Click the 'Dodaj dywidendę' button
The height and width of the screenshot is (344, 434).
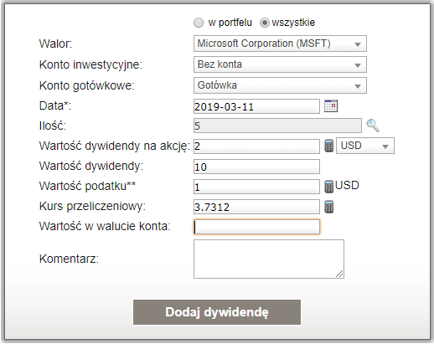pos(217,312)
